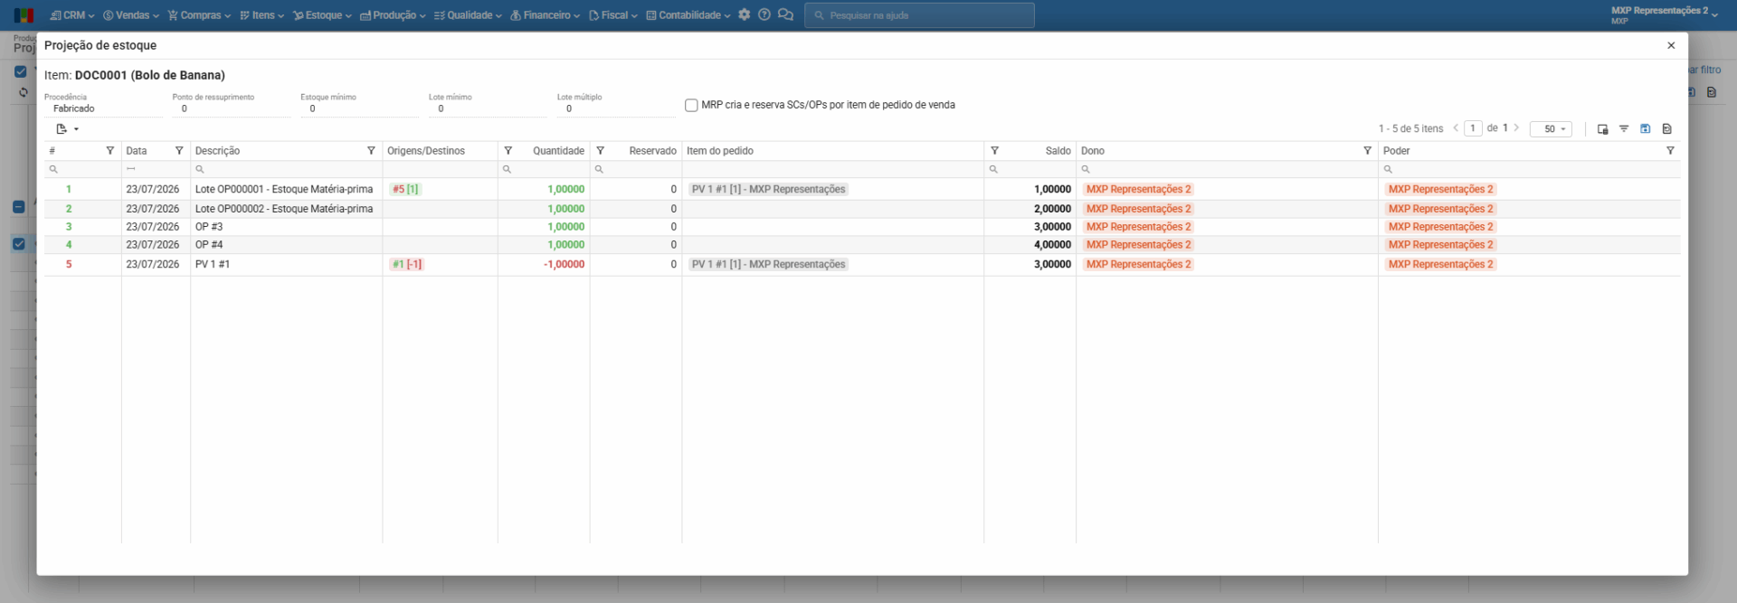Open the CRM menu
The width and height of the screenshot is (1737, 603).
pos(72,15)
